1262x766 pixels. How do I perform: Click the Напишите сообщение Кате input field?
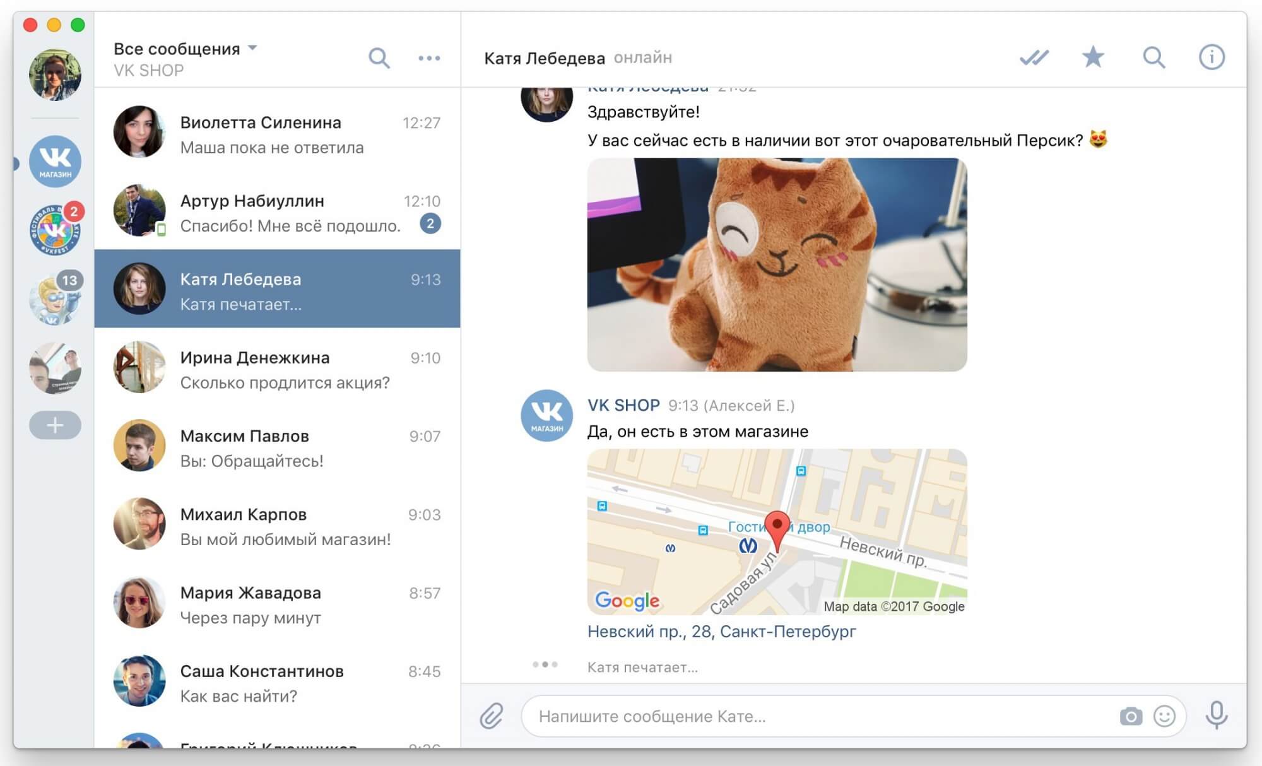pyautogui.click(x=820, y=716)
